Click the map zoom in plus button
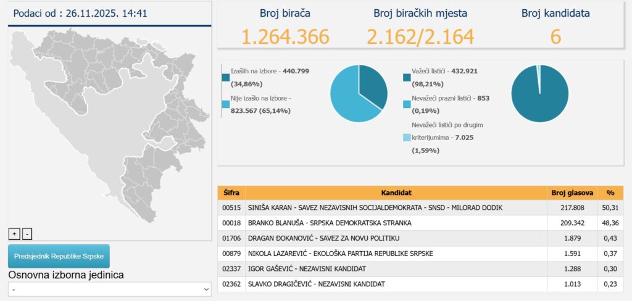The height and width of the screenshot is (301, 632). coord(14,234)
